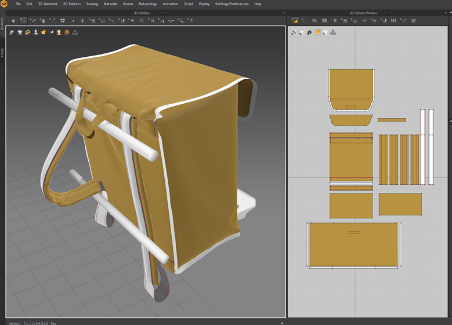Screen dimensions: 452x325
Task: Toggle the highlighted orange display icon in 2D viewport
Action: (x=317, y=32)
